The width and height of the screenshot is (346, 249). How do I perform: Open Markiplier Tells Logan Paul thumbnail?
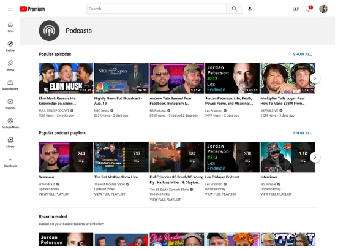click(288, 79)
